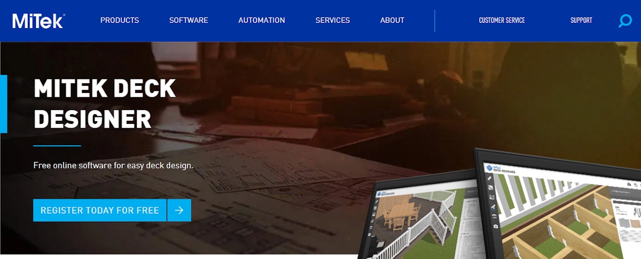Viewport: 641px width, 259px height.
Task: Go to the Customer Service link
Action: [x=502, y=20]
